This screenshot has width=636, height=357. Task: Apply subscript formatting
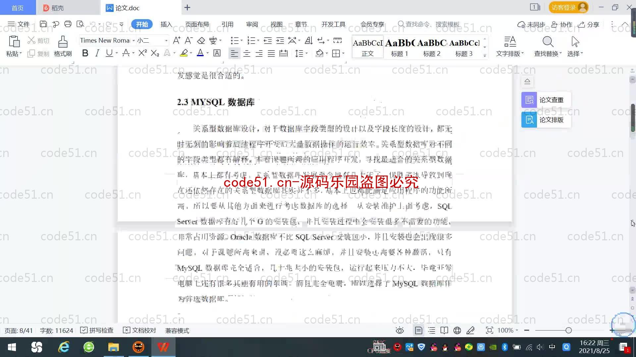155,53
